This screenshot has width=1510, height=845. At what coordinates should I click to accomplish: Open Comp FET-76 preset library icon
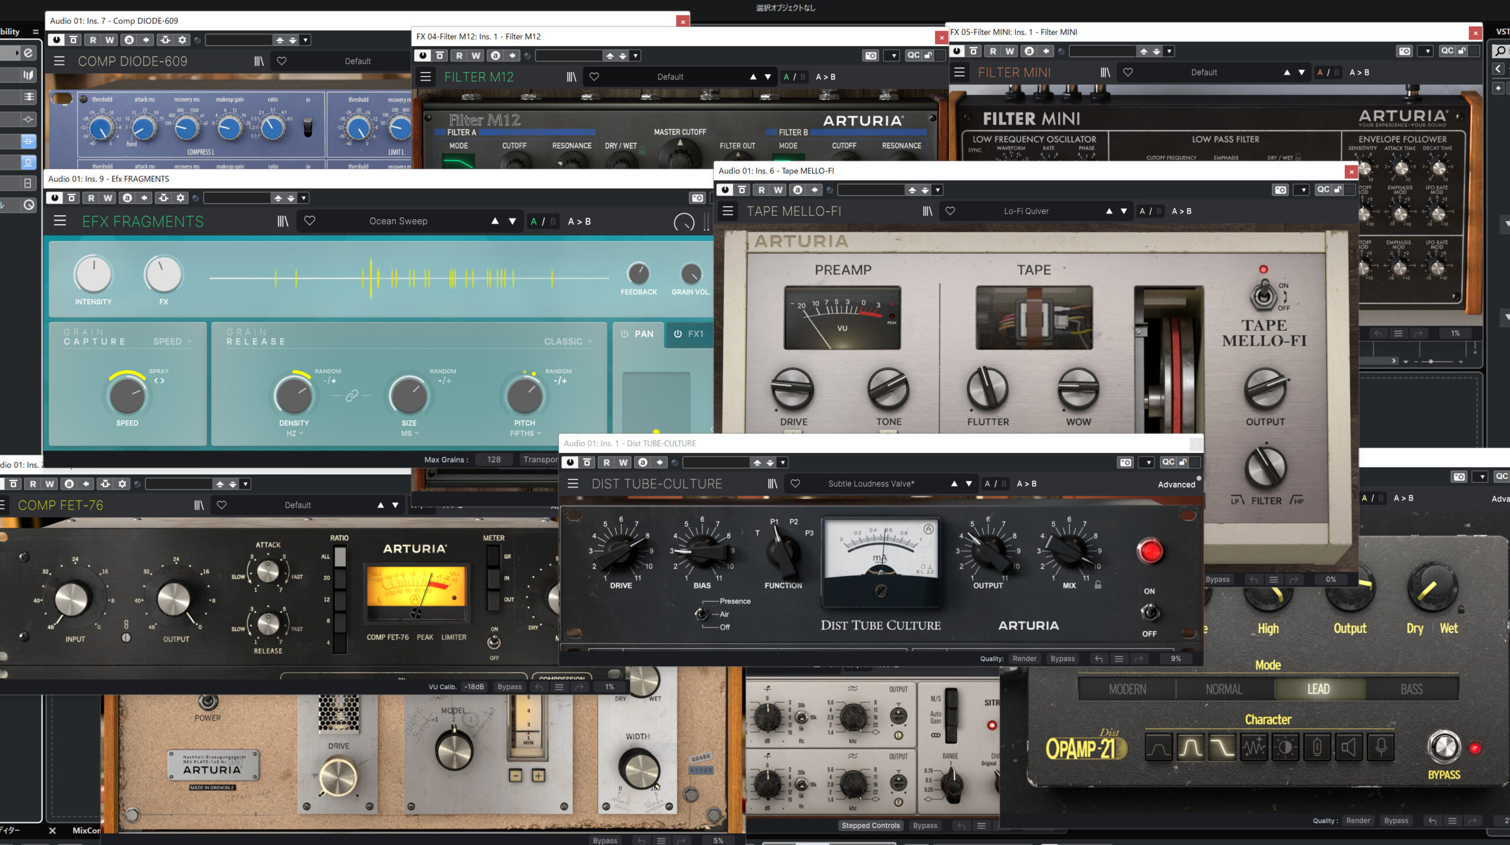199,505
